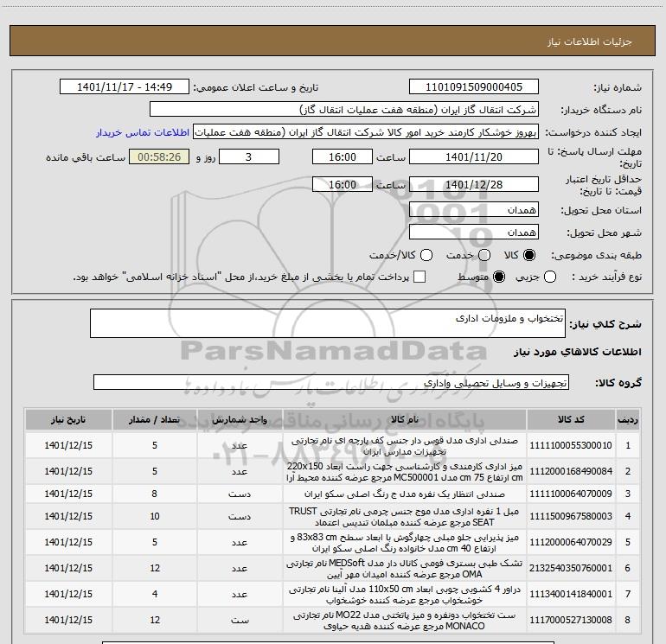Screen dimensions: 666x644
Task: Click the request creator field بهروز خوشکار
Action: (x=366, y=132)
